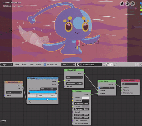Click the Specular node Roughness field
This screenshot has height=126, width=142.
82,103
